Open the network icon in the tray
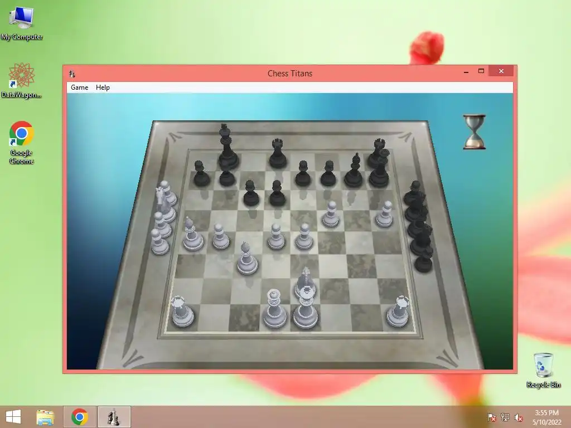This screenshot has height=428, width=571. [505, 417]
